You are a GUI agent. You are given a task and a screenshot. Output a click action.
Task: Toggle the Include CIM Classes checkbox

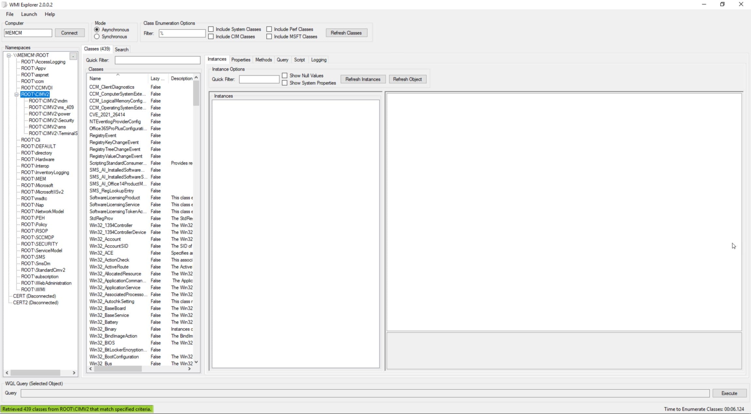click(x=211, y=37)
